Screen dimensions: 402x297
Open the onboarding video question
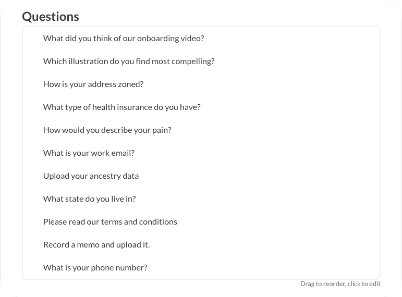(x=201, y=39)
